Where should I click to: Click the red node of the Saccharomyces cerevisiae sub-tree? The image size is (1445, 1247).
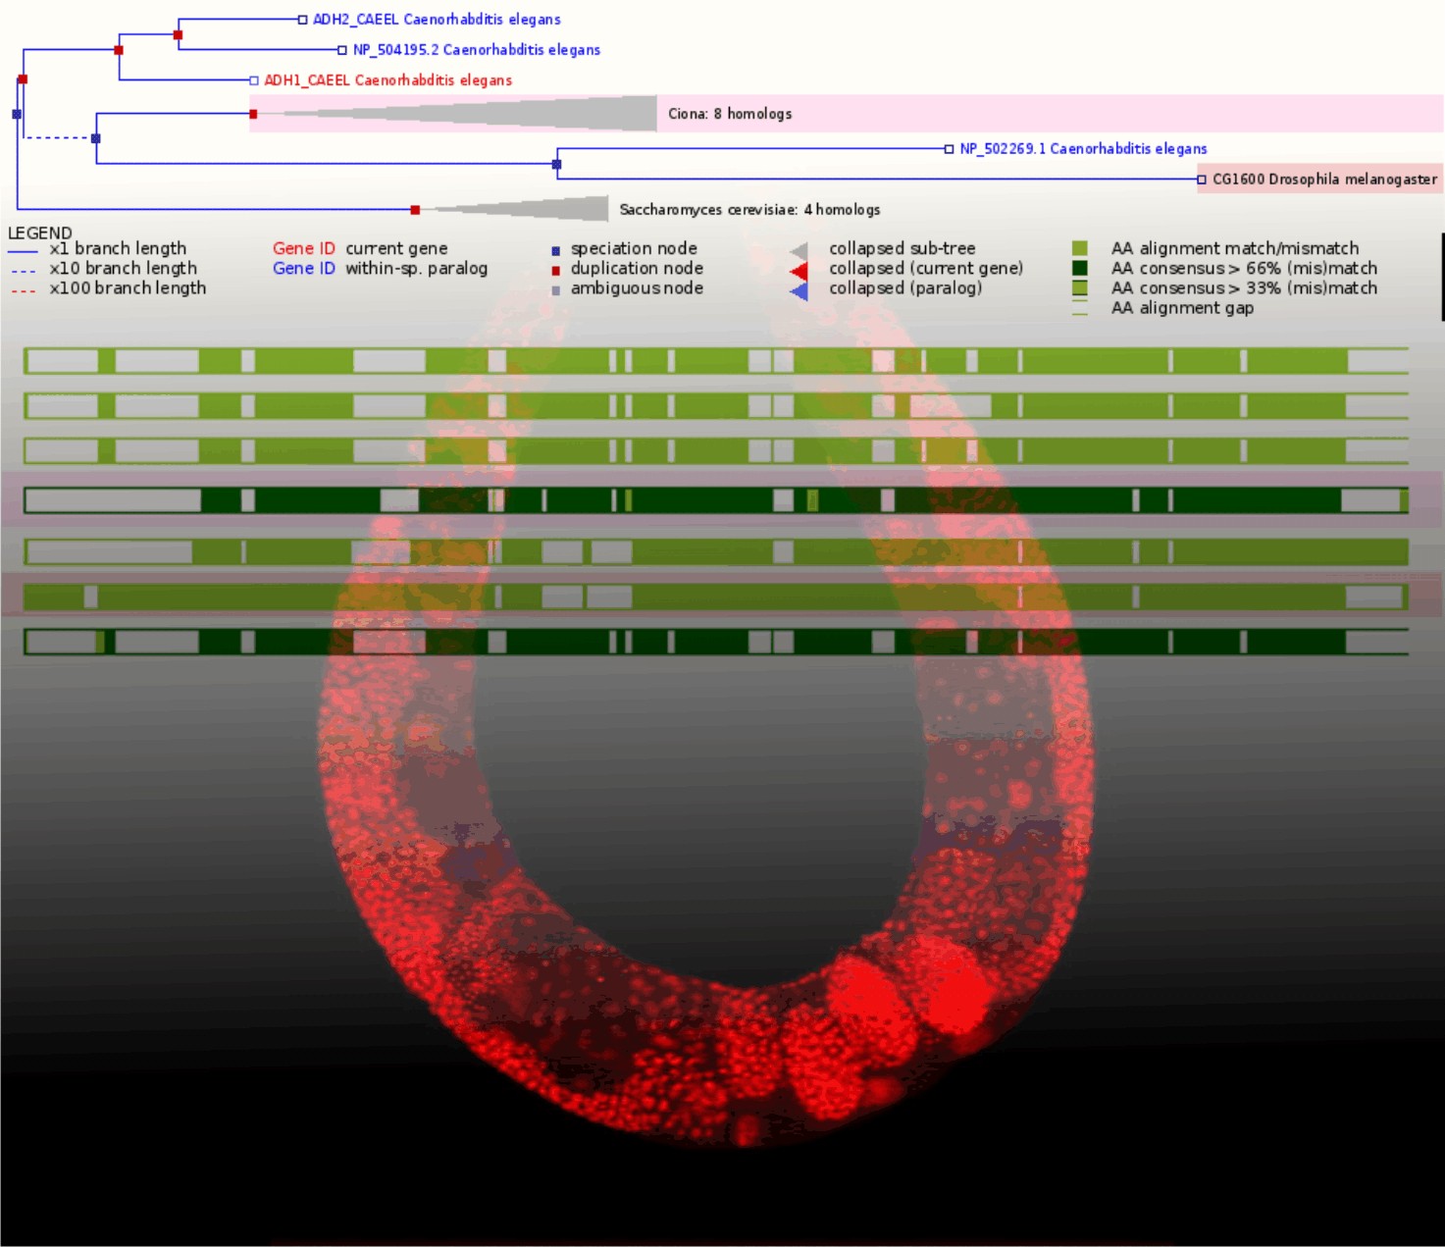click(415, 210)
